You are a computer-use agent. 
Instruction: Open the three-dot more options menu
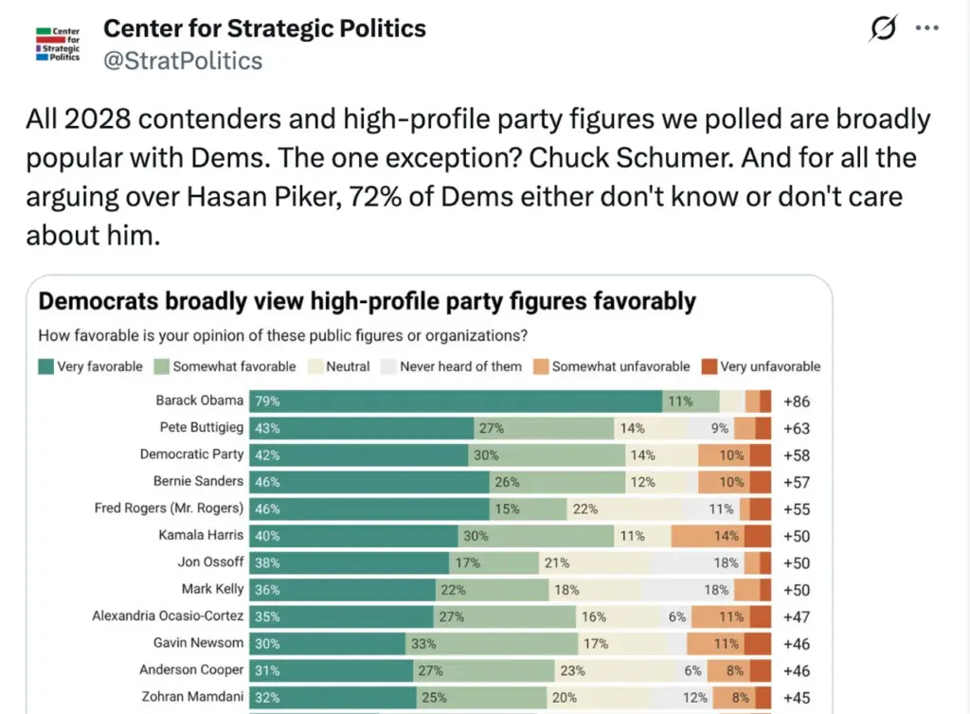tap(926, 27)
